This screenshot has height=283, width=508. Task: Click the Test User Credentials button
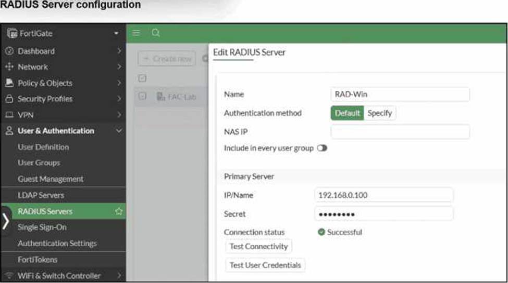click(265, 265)
